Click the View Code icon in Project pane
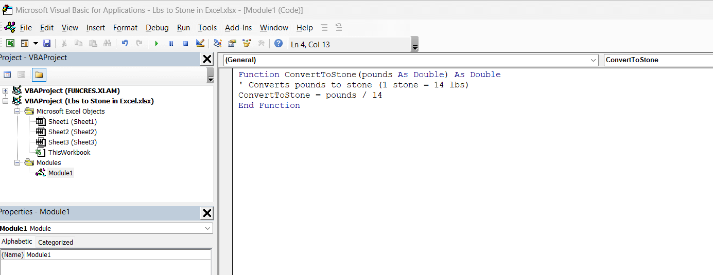Screen dimensions: 713x275 click(x=7, y=75)
